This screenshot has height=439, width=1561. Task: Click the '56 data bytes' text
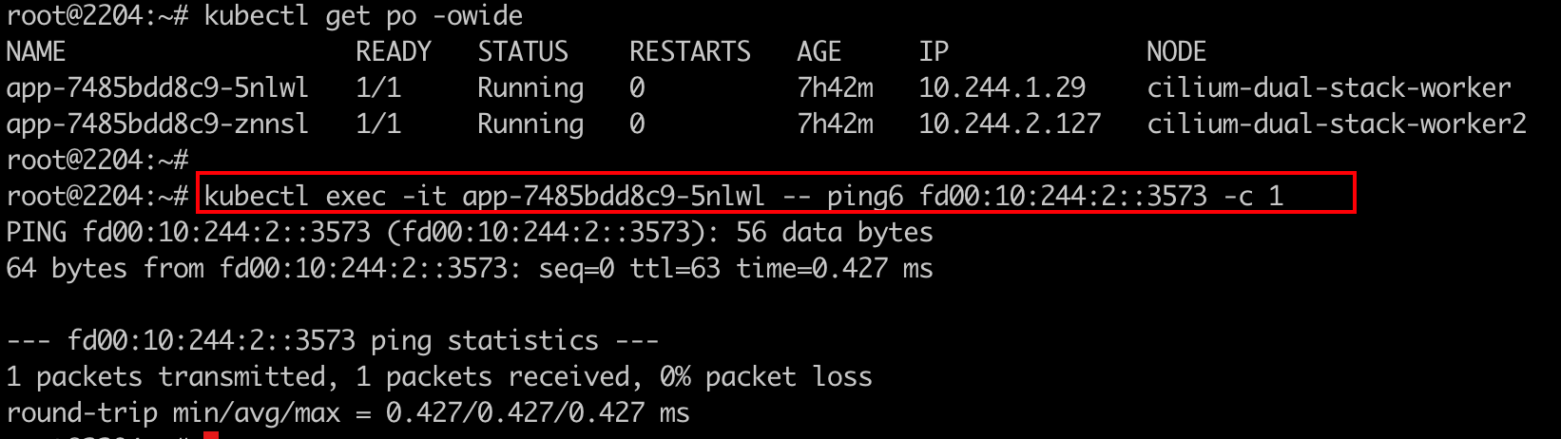coord(835,233)
